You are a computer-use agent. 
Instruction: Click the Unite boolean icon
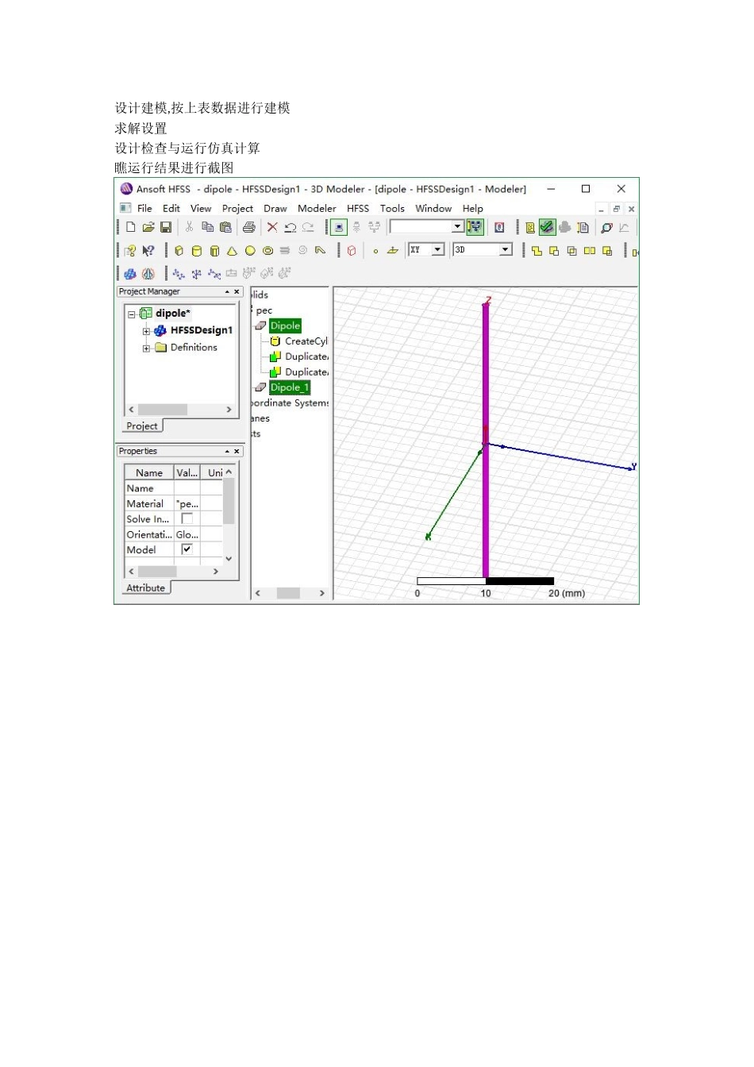pyautogui.click(x=537, y=251)
